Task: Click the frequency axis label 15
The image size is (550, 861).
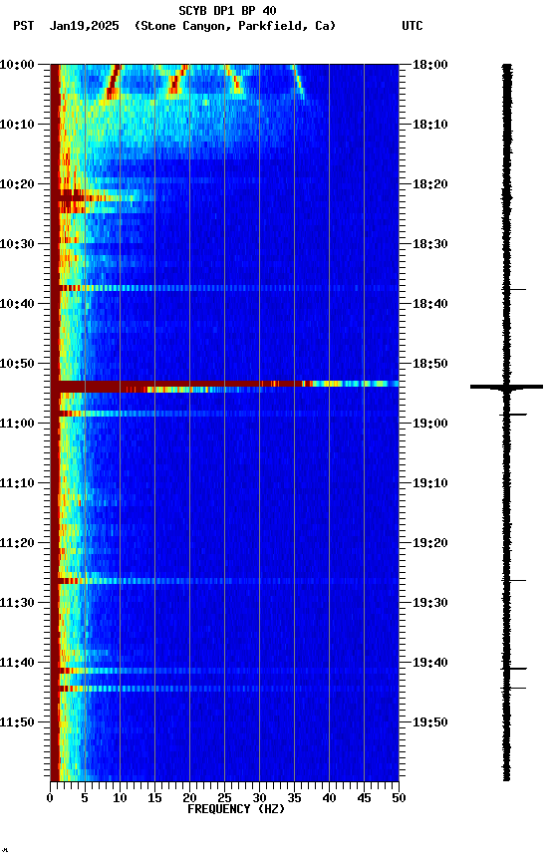Action: [154, 798]
